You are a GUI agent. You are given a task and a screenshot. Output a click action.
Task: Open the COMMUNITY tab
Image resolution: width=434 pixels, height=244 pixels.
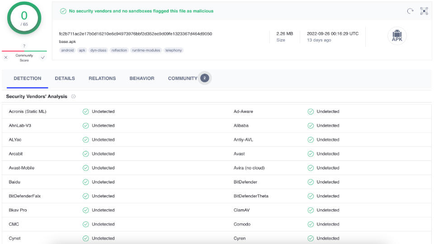(x=183, y=79)
